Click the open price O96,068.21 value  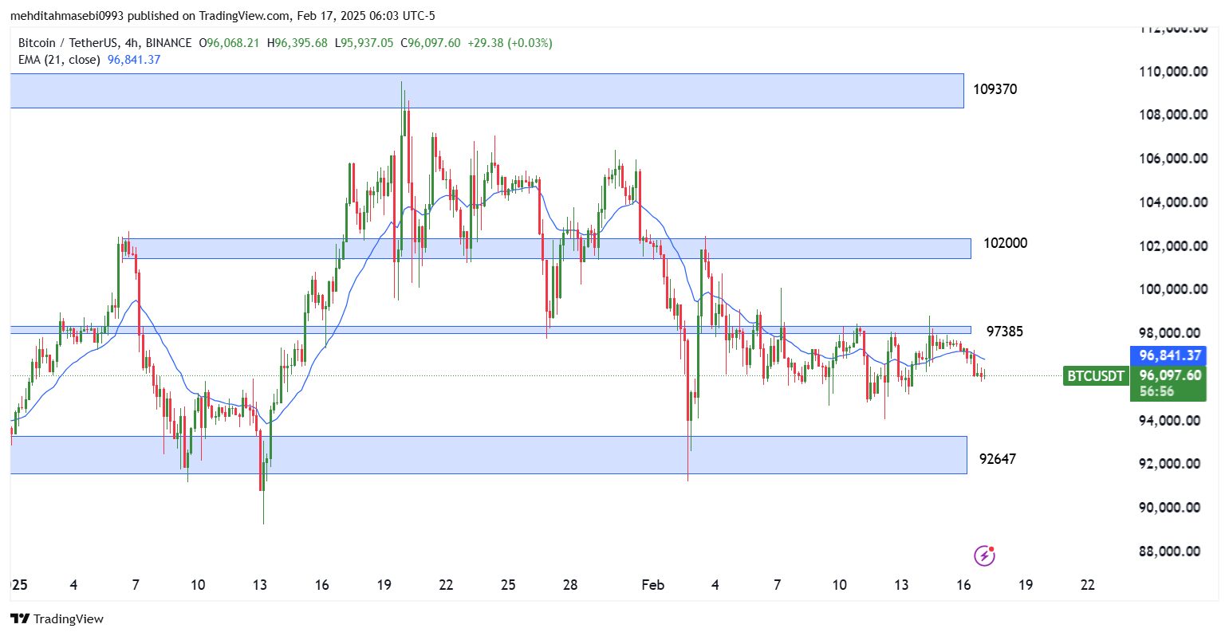tap(229, 43)
